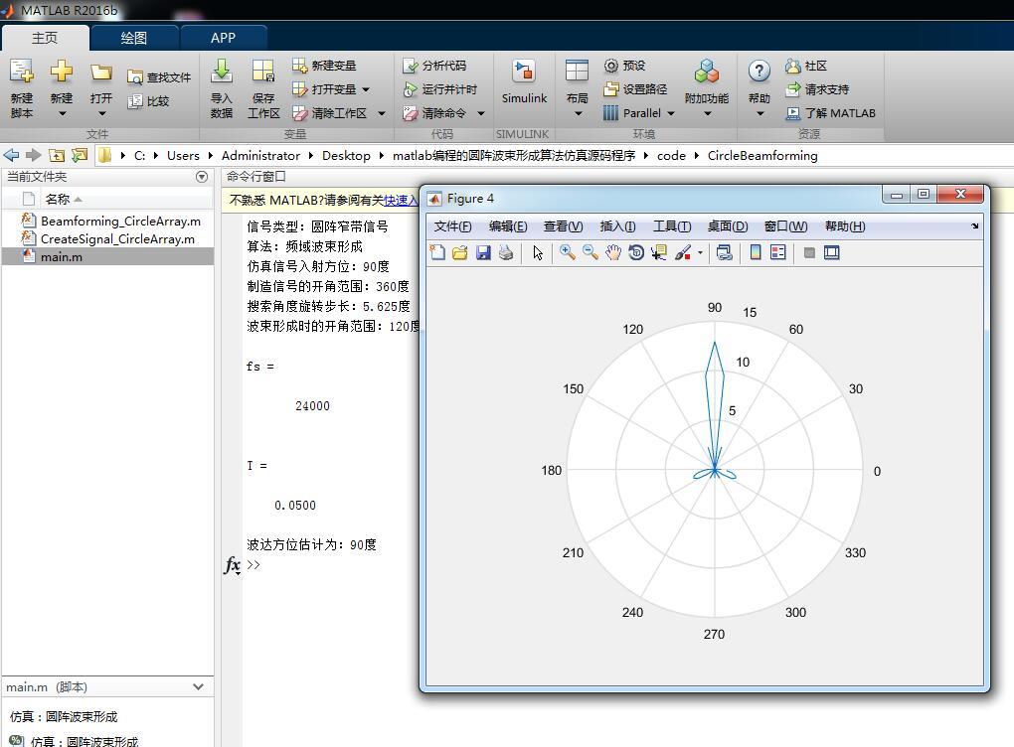Viewport: 1014px width, 747px height.
Task: Click New Variable (新建变量)
Action: [x=324, y=66]
